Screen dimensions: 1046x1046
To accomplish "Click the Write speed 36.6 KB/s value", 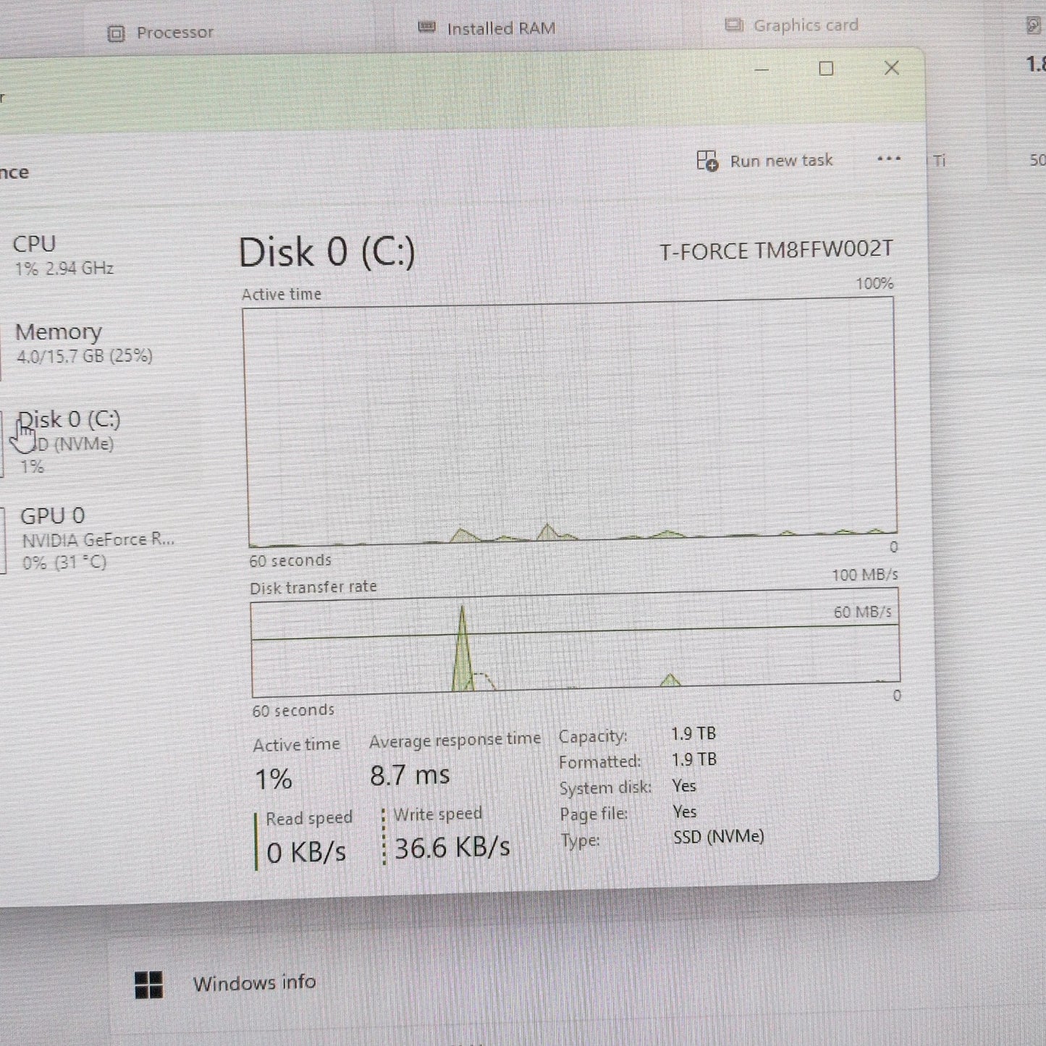I will (452, 848).
